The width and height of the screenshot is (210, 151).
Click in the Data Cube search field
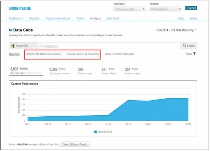[109, 46]
